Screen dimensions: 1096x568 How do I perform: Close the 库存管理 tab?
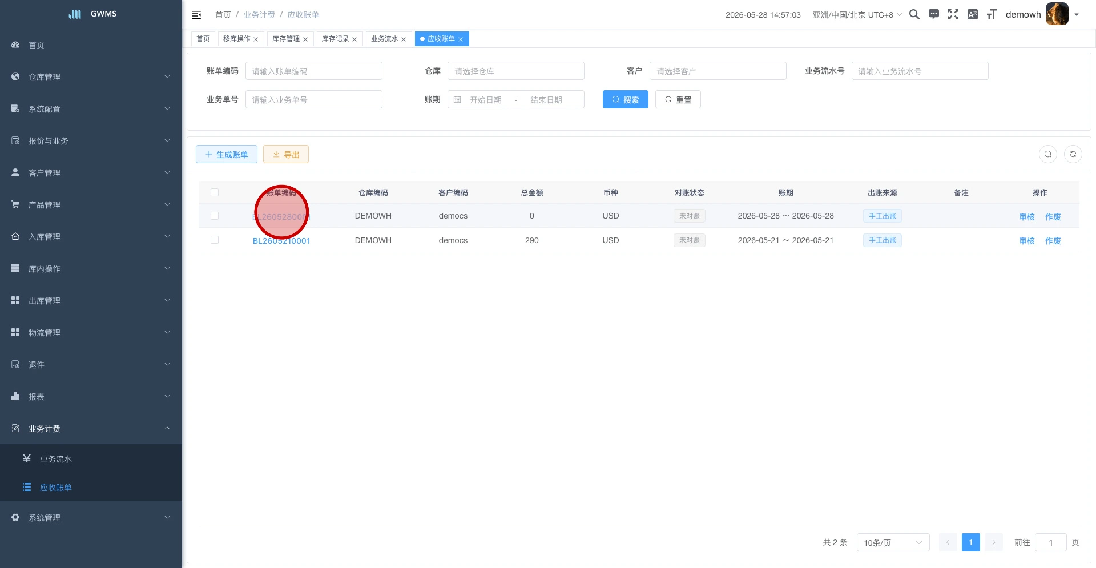pos(305,39)
